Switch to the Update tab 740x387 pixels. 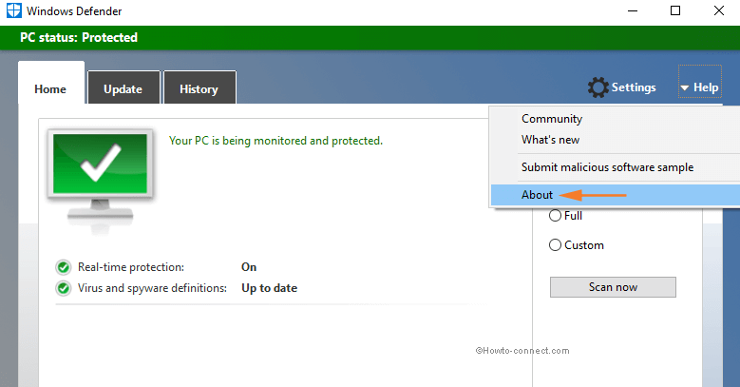click(123, 87)
